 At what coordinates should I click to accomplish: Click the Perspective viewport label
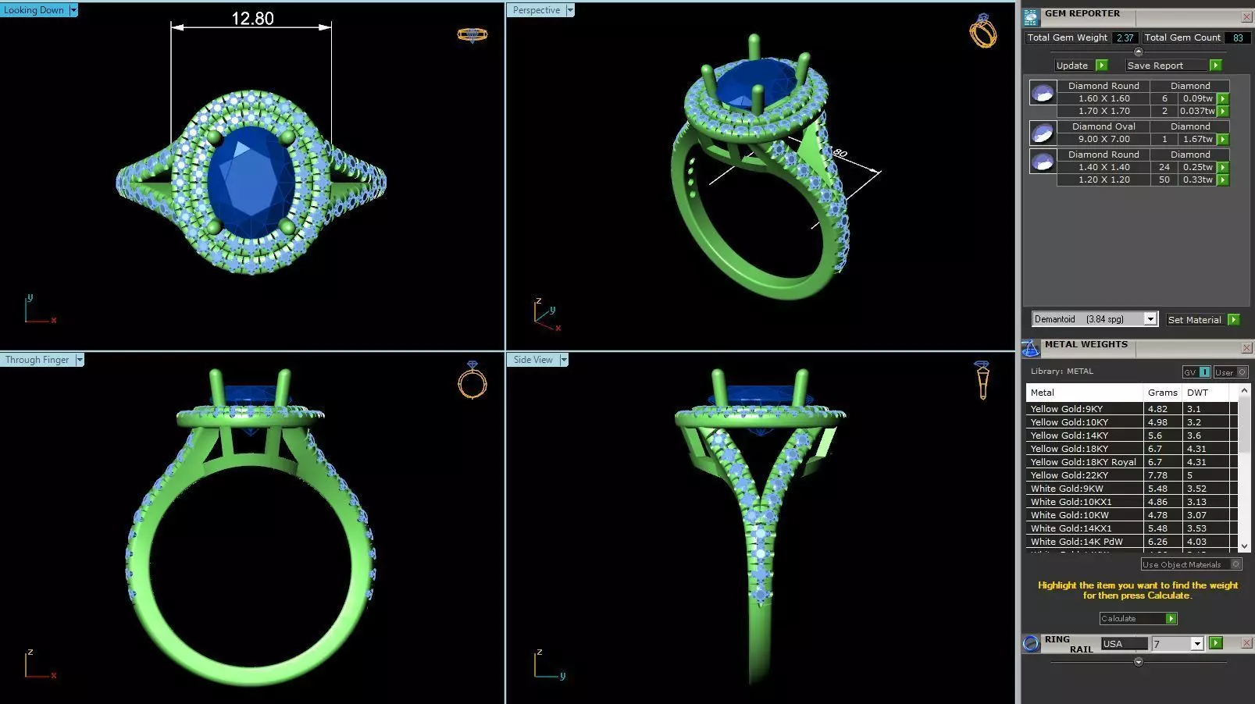point(537,10)
